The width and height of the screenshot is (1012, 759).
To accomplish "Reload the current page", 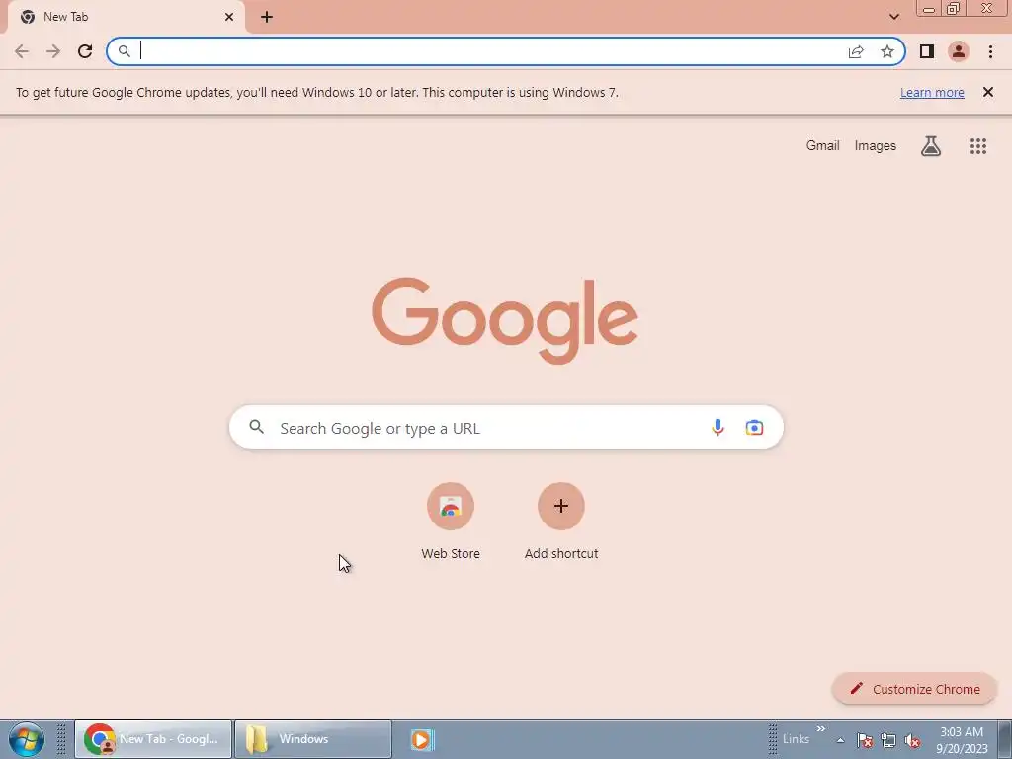I will coord(85,51).
